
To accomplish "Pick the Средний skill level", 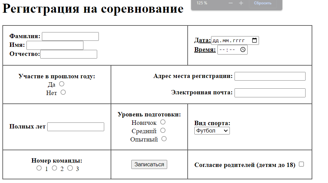I will pos(163,130).
